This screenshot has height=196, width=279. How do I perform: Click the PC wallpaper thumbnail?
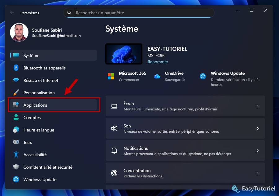click(124, 54)
